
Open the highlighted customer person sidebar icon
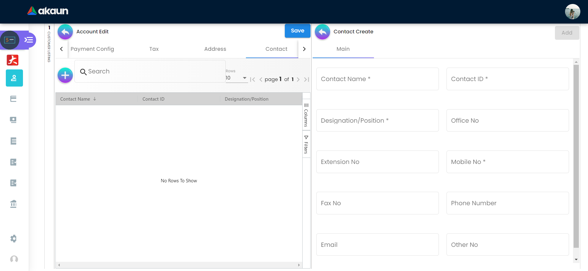pyautogui.click(x=14, y=78)
